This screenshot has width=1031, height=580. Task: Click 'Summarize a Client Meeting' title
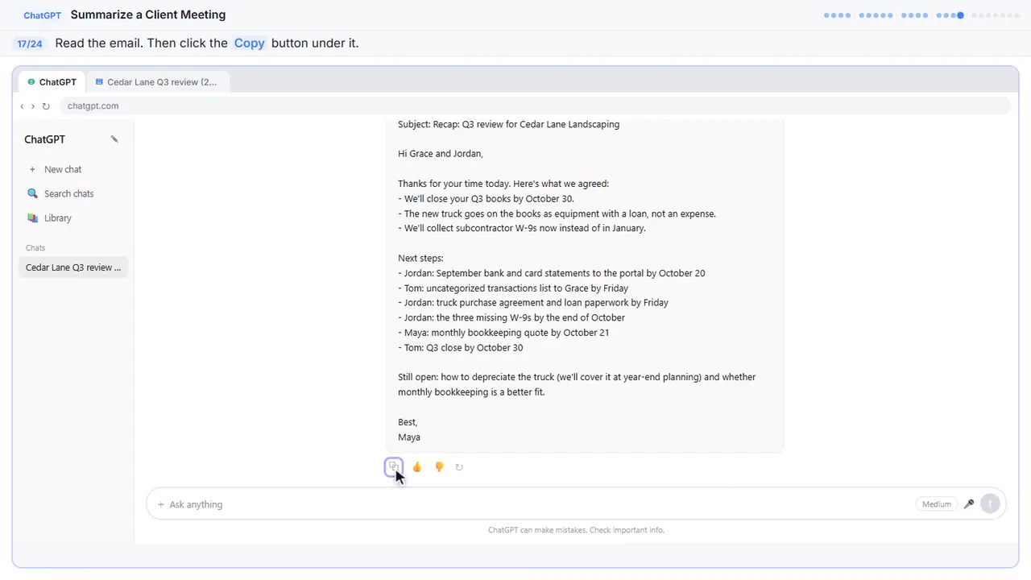148,14
